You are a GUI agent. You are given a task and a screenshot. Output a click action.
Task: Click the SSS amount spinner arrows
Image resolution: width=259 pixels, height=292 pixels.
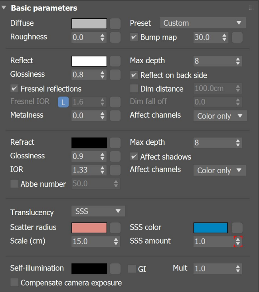click(238, 241)
